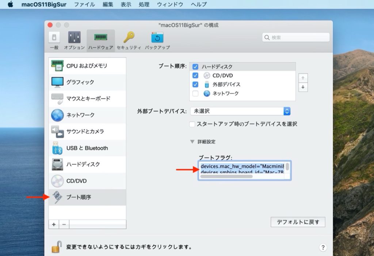Select マウスとキーボード in the sidebar
Screen dimensions: 374x256
[87, 99]
